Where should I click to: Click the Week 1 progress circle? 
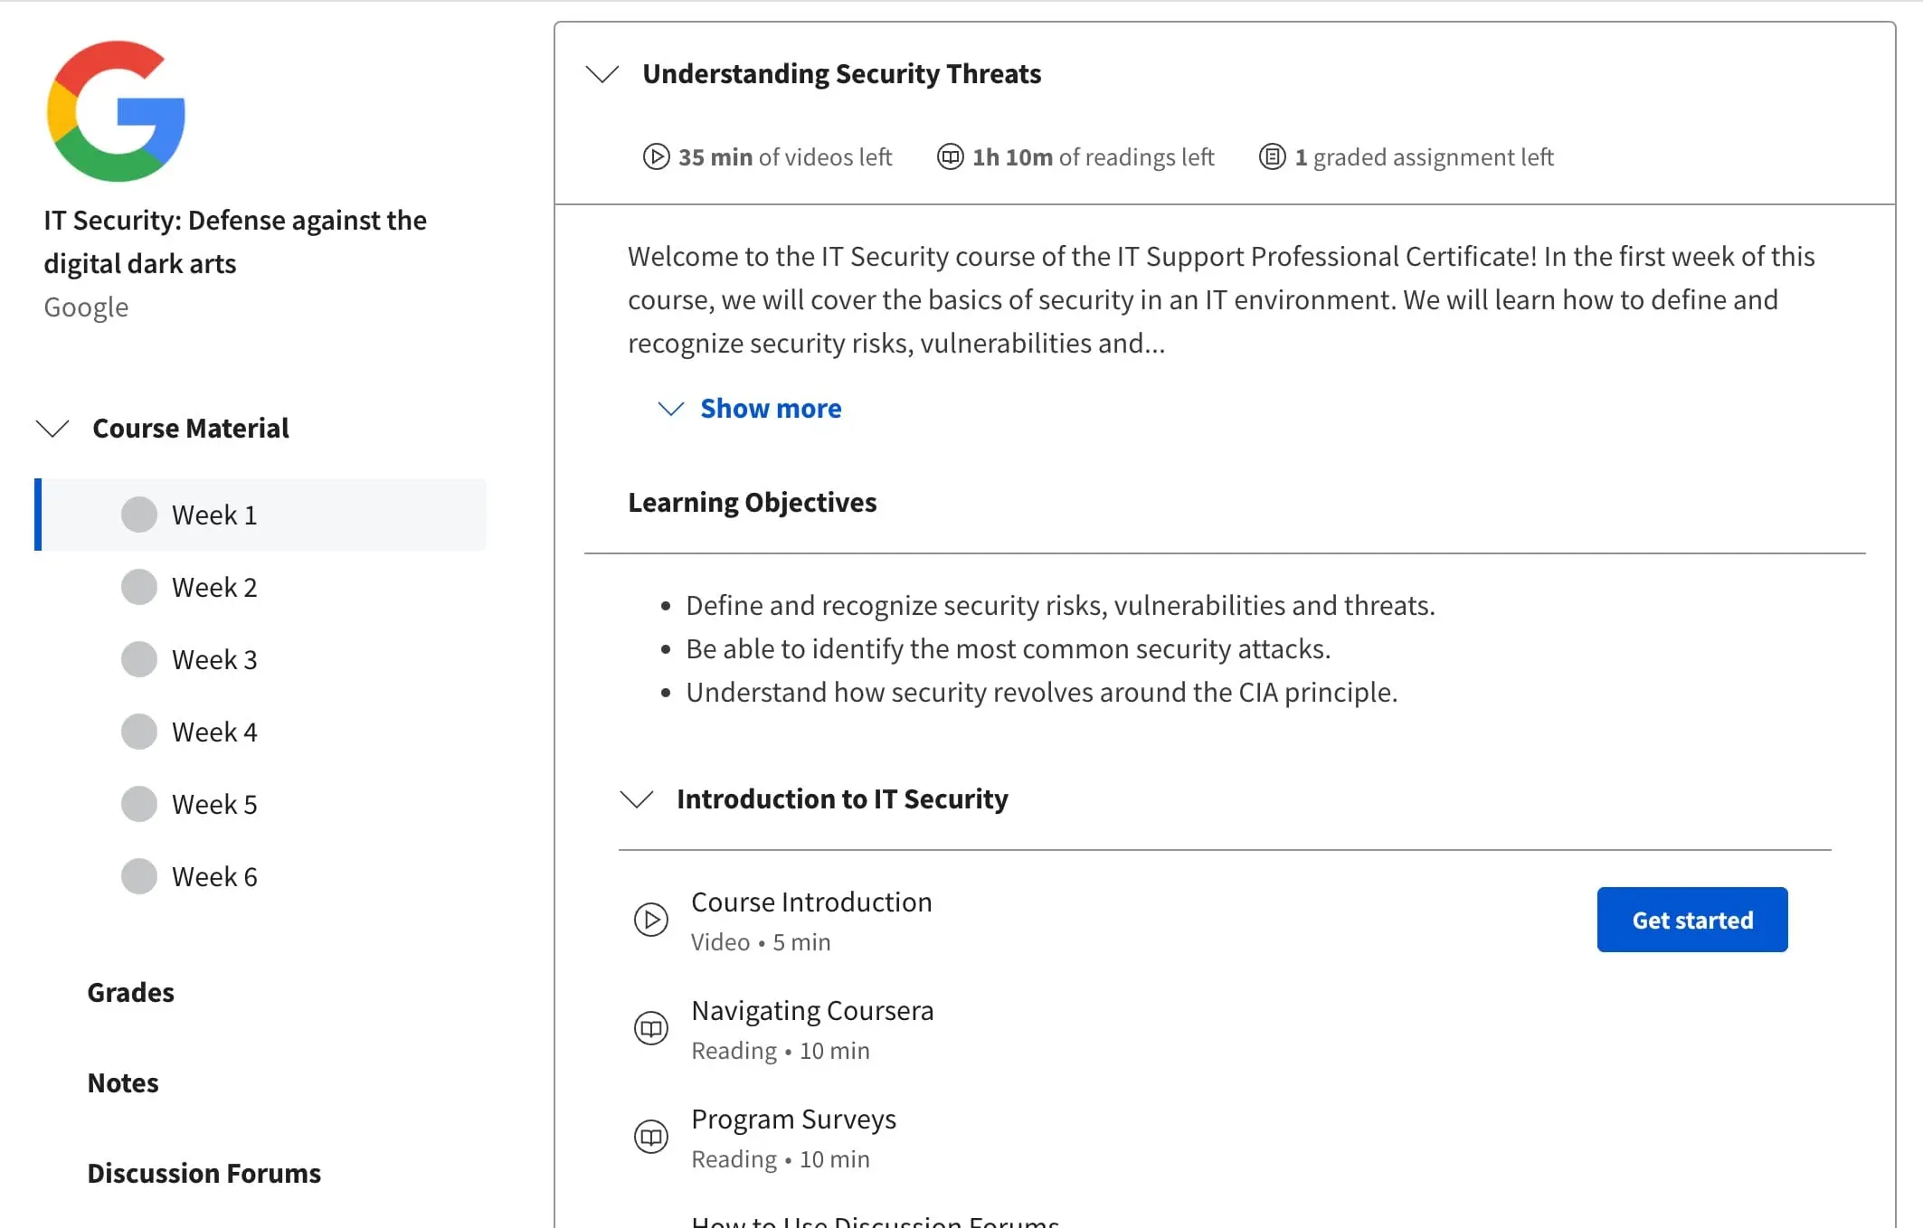pyautogui.click(x=139, y=515)
